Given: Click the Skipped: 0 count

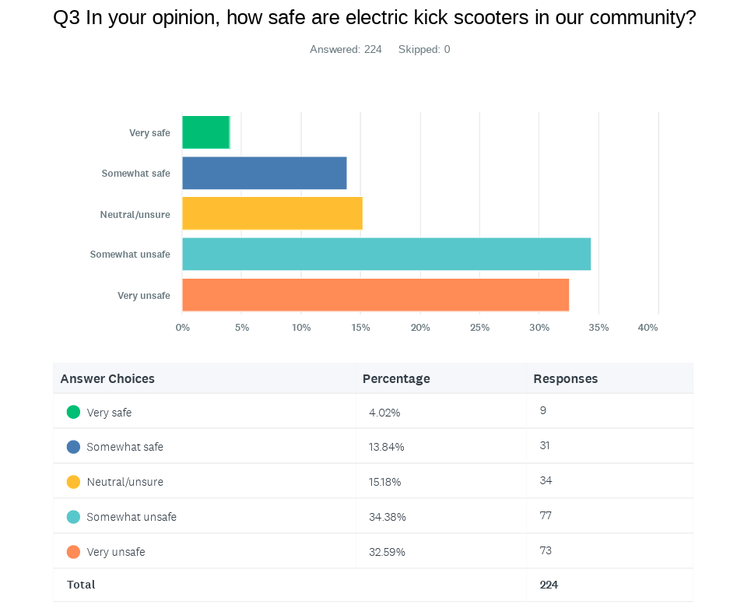Looking at the screenshot, I should pyautogui.click(x=424, y=50).
